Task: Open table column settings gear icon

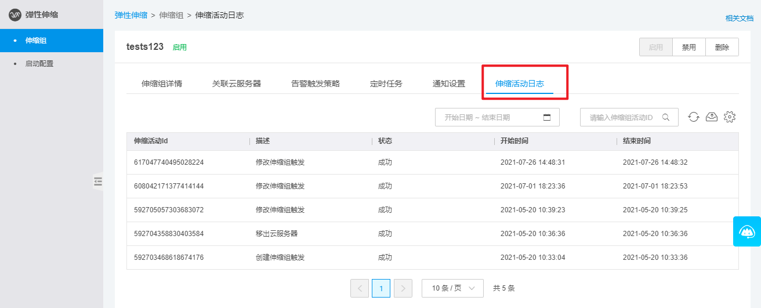Action: point(730,117)
